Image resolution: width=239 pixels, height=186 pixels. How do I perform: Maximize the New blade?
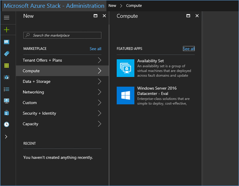tap(95, 16)
